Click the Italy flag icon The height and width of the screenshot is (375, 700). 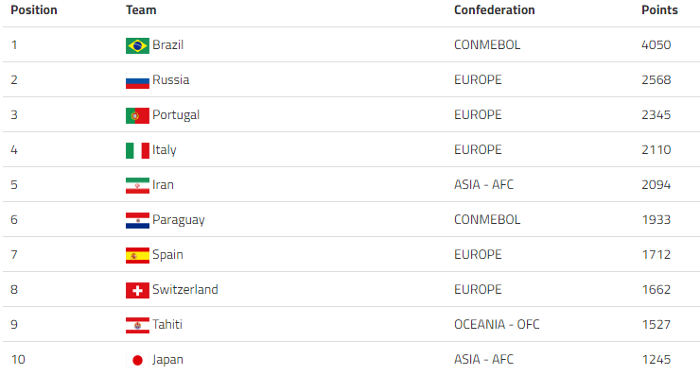[x=137, y=150]
